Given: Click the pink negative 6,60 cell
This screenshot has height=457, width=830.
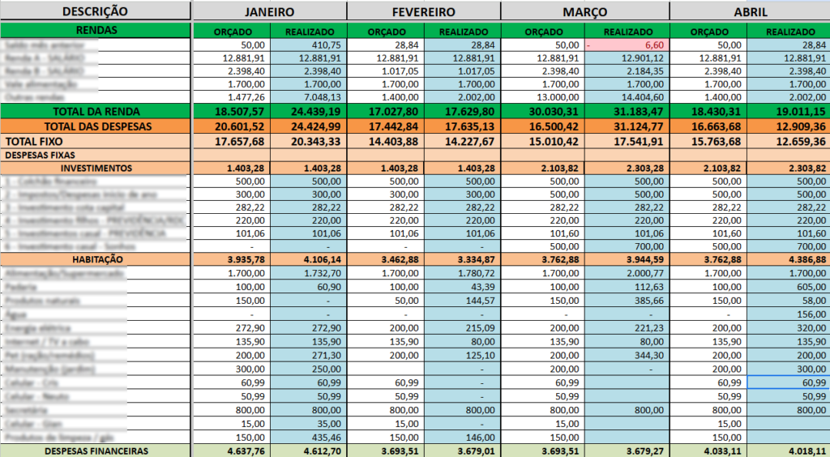Looking at the screenshot, I should 625,45.
